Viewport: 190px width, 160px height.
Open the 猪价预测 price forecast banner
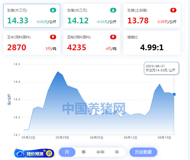35,153
